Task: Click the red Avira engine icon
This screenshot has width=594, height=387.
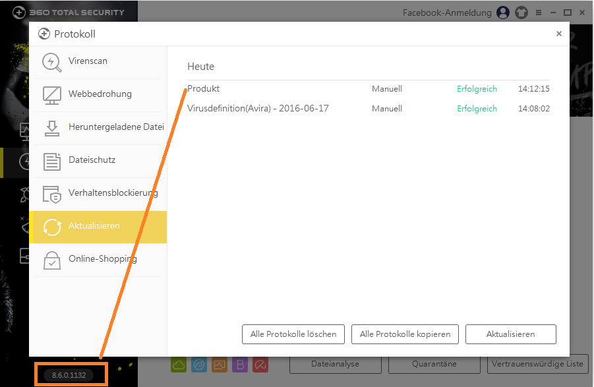Action: click(x=260, y=365)
